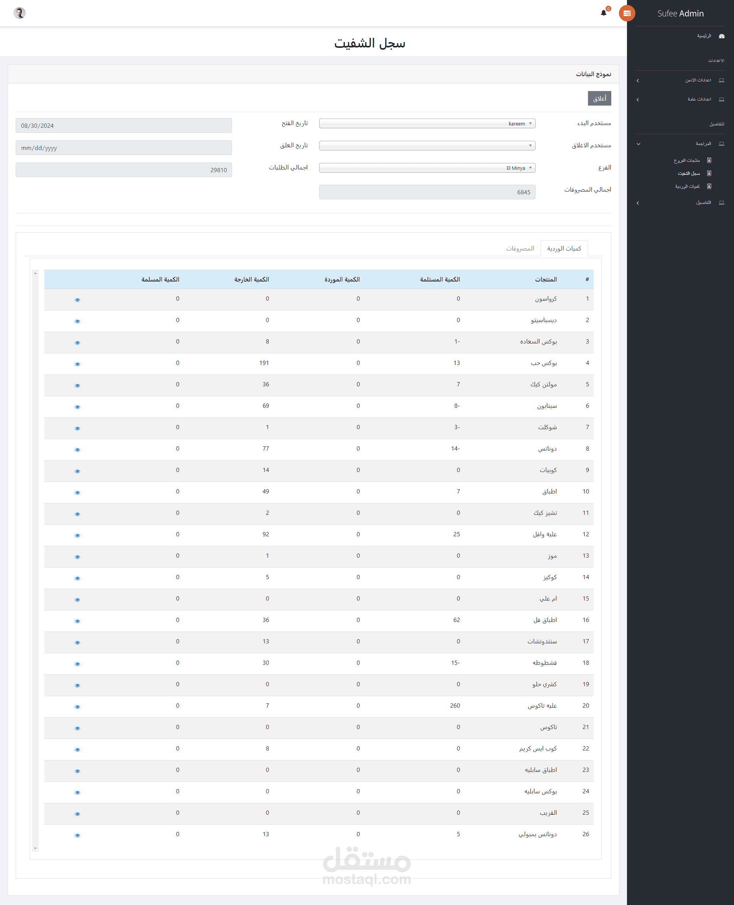
Task: Toggle sidebar with orange menu button
Action: tap(627, 13)
